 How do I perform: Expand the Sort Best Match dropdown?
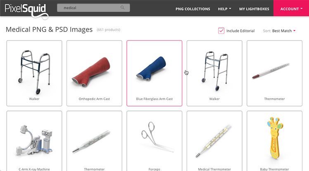tap(279, 31)
